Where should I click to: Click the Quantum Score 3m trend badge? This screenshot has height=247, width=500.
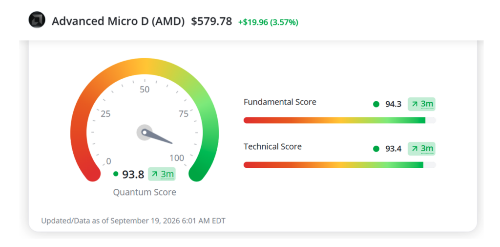tap(162, 174)
